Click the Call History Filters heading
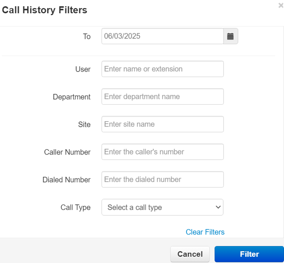Screen dimensions: 284x263 click(x=45, y=10)
